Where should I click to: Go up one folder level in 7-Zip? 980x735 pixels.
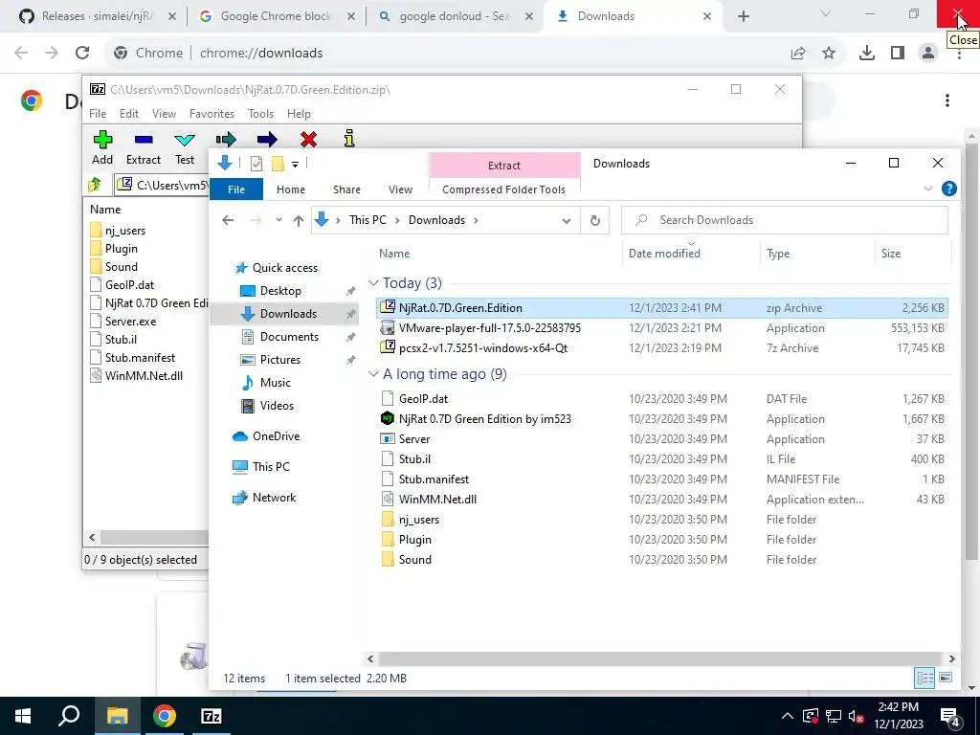[x=95, y=185]
